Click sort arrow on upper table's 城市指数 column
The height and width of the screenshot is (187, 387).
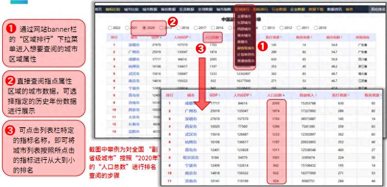[x=341, y=37]
